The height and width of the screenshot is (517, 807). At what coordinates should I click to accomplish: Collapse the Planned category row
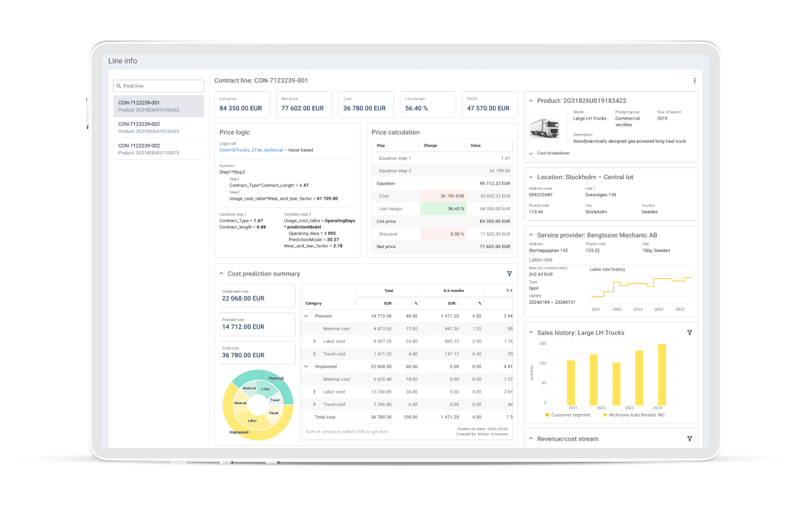click(x=306, y=316)
